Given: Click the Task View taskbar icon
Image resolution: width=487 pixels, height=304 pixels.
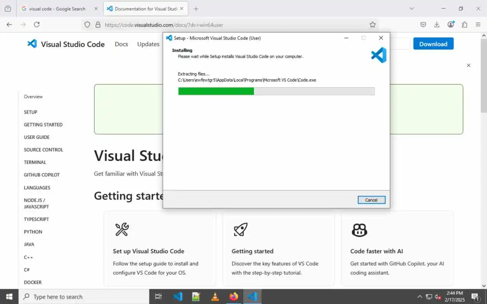Looking at the screenshot, I should click(159, 296).
